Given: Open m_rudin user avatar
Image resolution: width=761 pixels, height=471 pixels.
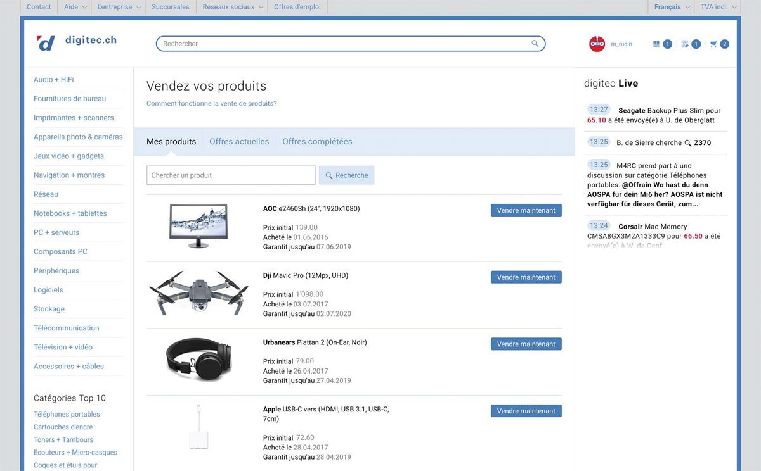Looking at the screenshot, I should coord(597,44).
